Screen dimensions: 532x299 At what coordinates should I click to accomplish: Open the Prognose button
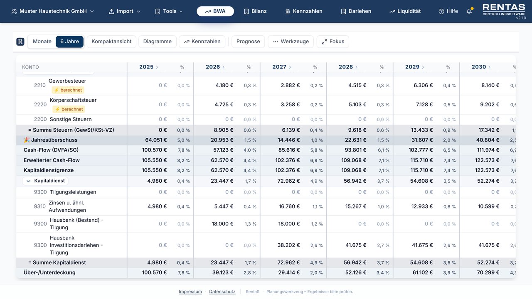point(248,42)
